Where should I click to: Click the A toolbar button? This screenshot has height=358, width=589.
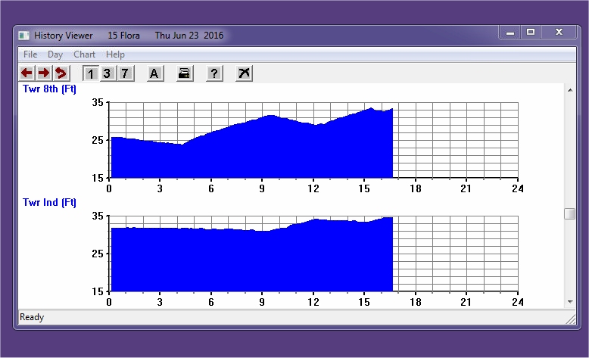coord(154,73)
